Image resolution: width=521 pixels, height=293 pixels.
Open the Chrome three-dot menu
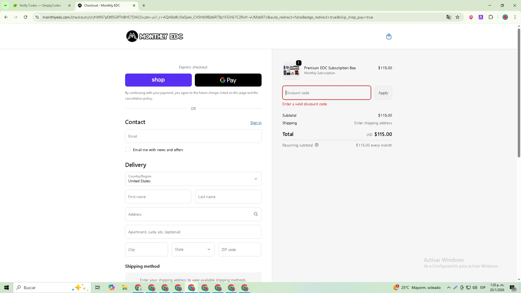515,17
